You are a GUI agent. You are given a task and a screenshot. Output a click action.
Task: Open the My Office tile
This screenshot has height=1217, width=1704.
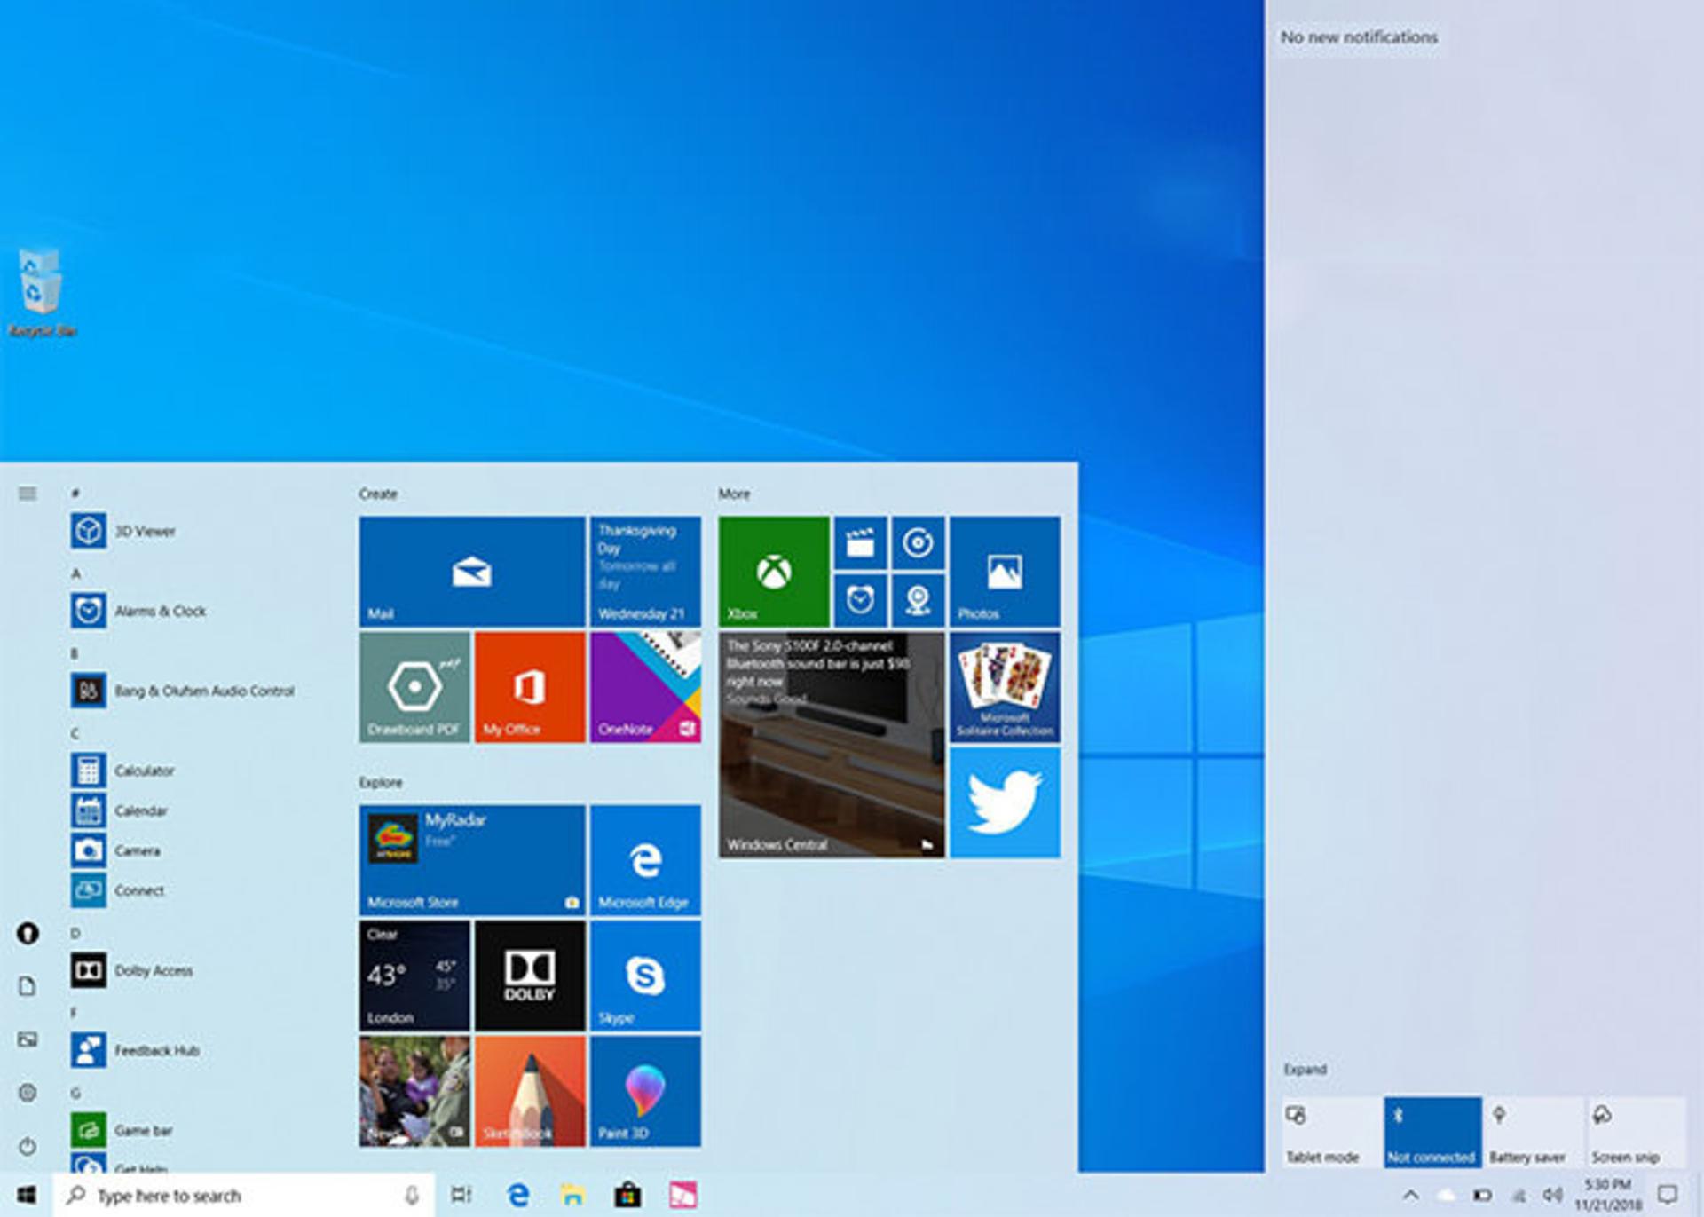(x=530, y=687)
